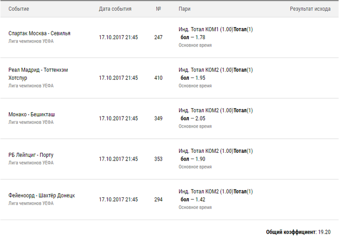Click the № column header
This screenshot has height=237, width=339.
point(158,9)
